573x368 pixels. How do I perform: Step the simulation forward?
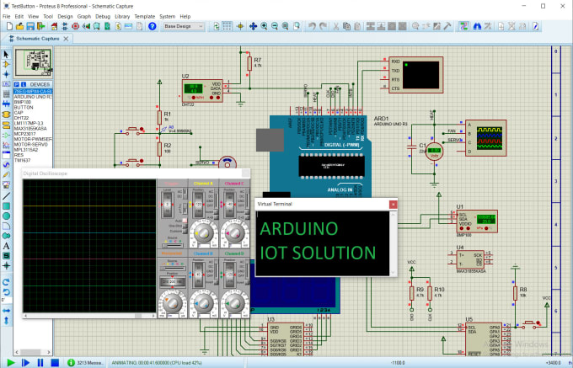(25, 362)
